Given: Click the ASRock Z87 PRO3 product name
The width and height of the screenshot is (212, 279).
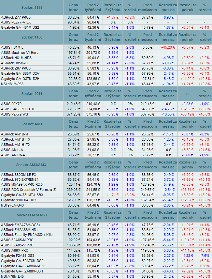Looking at the screenshot, I should (x=16, y=68).
